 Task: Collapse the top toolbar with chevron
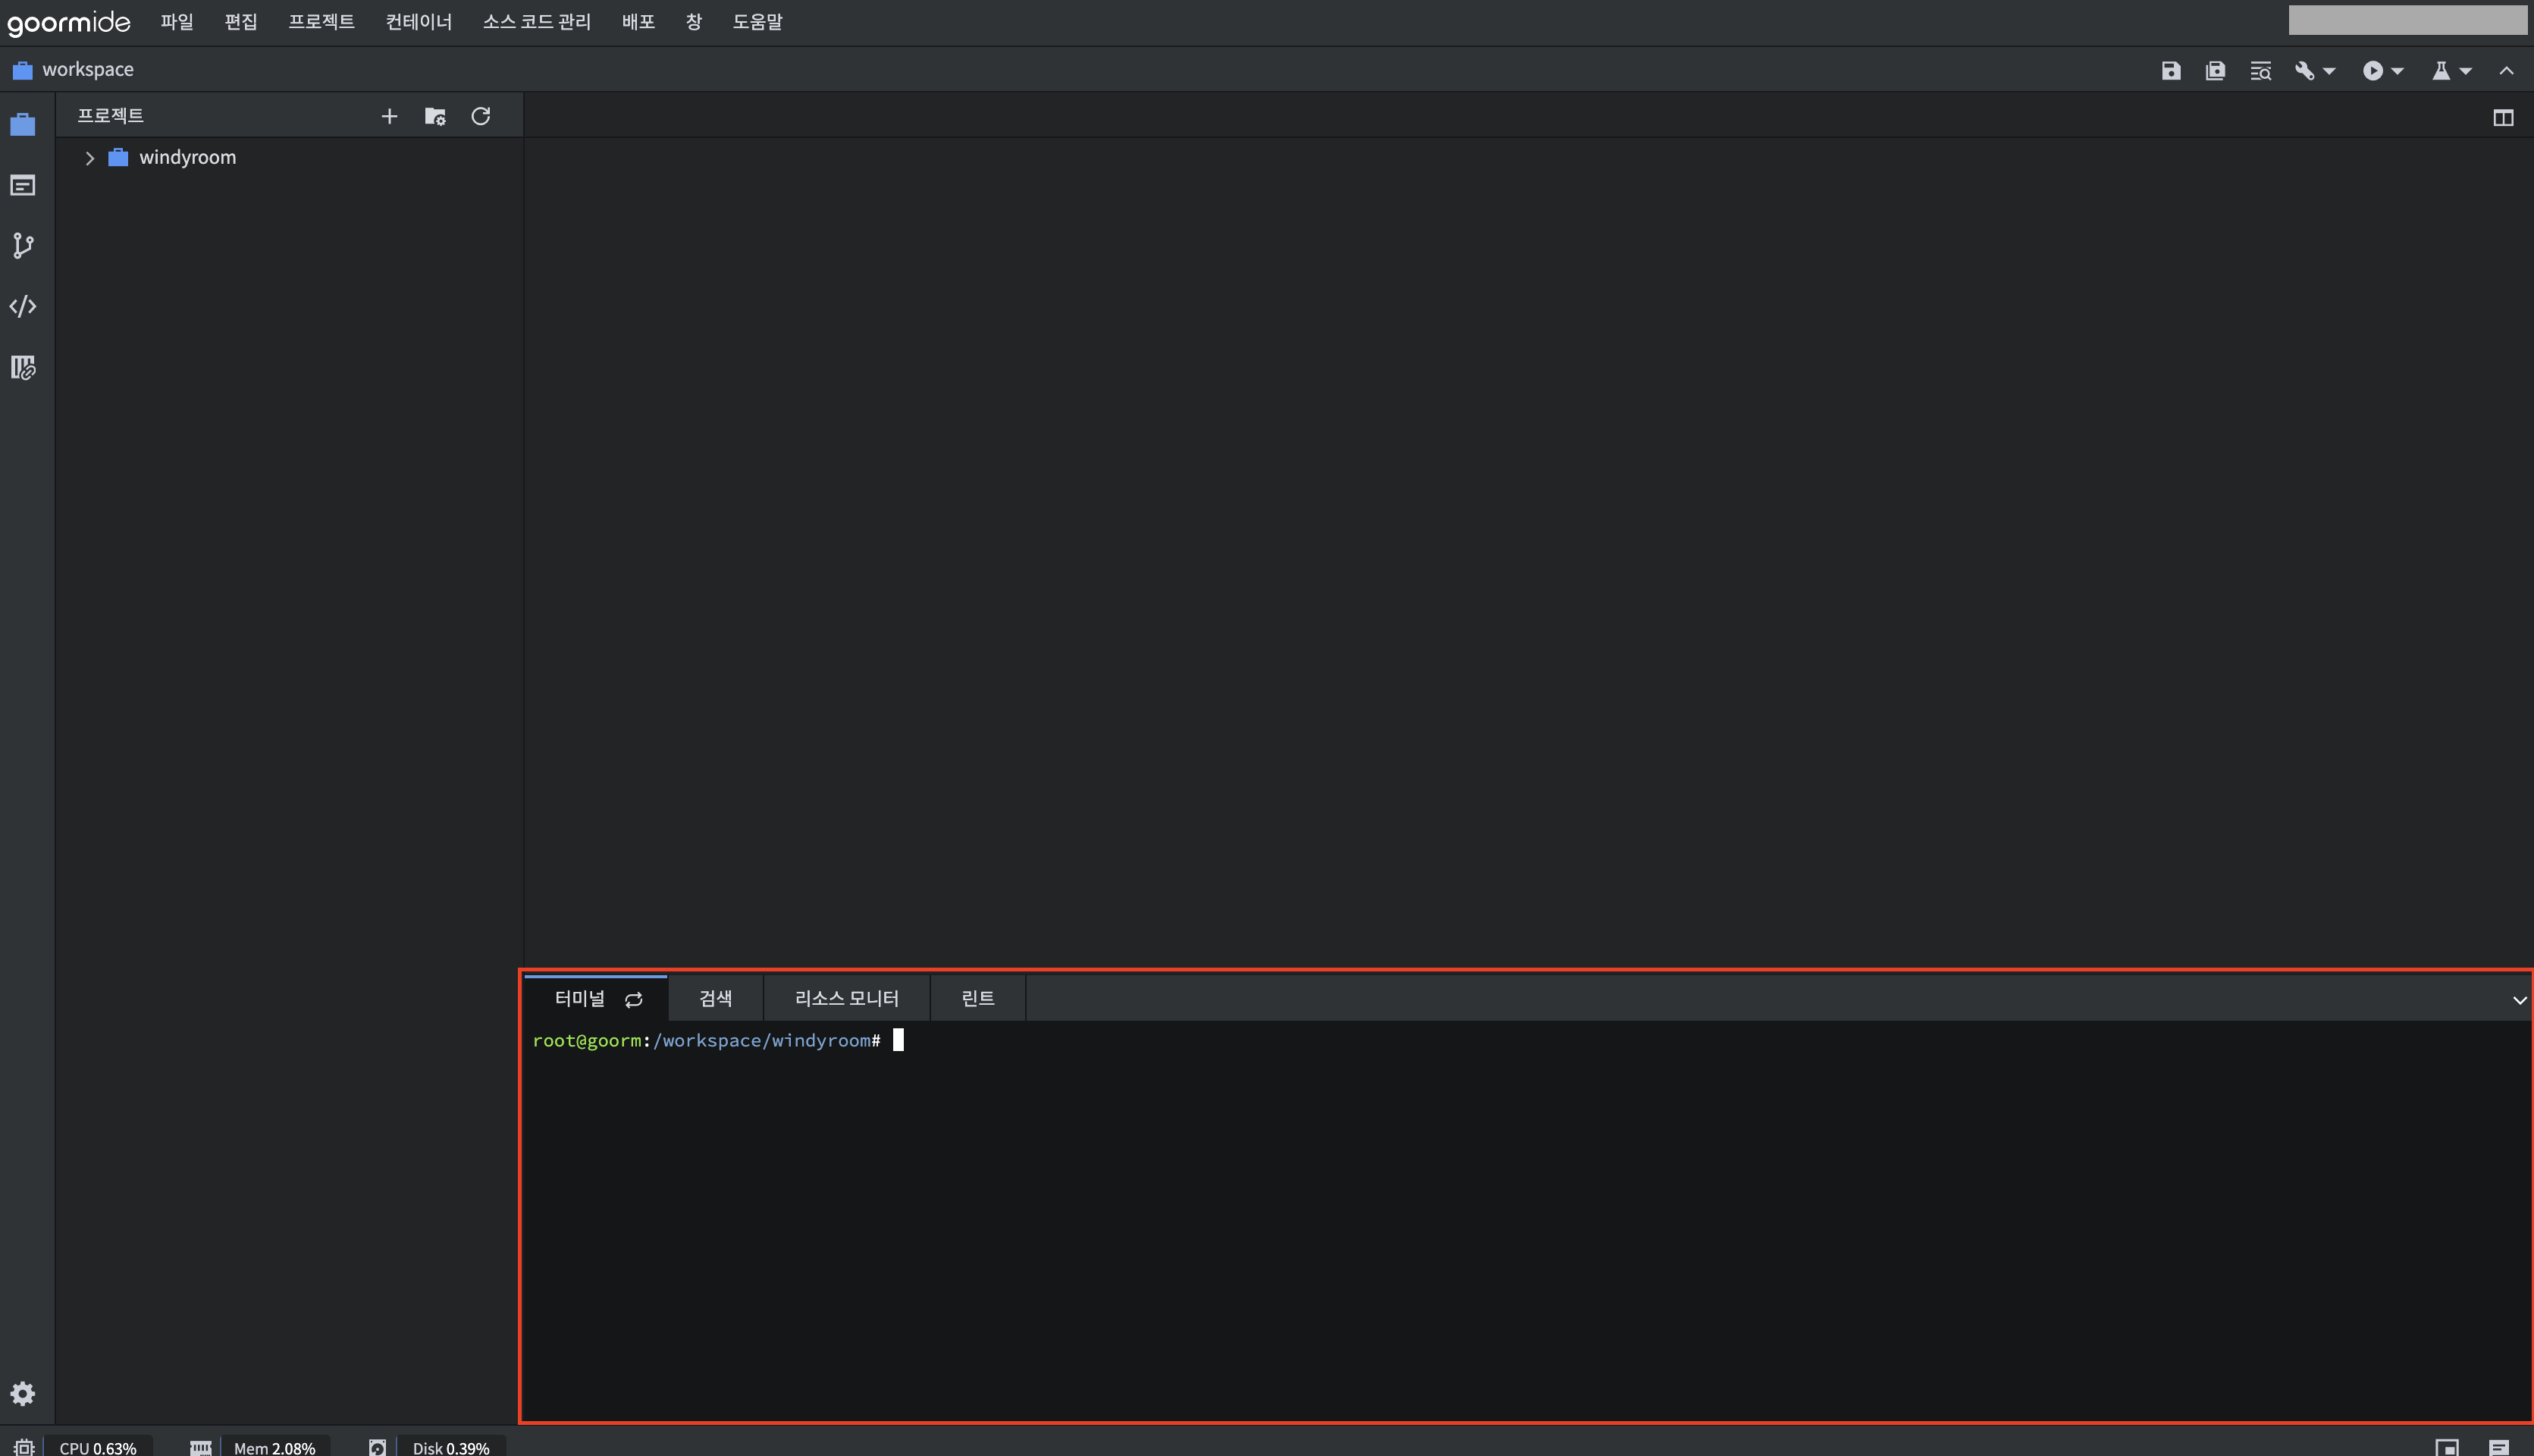click(x=2506, y=71)
